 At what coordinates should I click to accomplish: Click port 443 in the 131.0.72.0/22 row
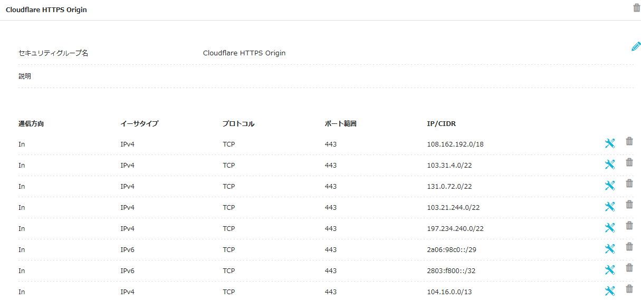[331, 186]
